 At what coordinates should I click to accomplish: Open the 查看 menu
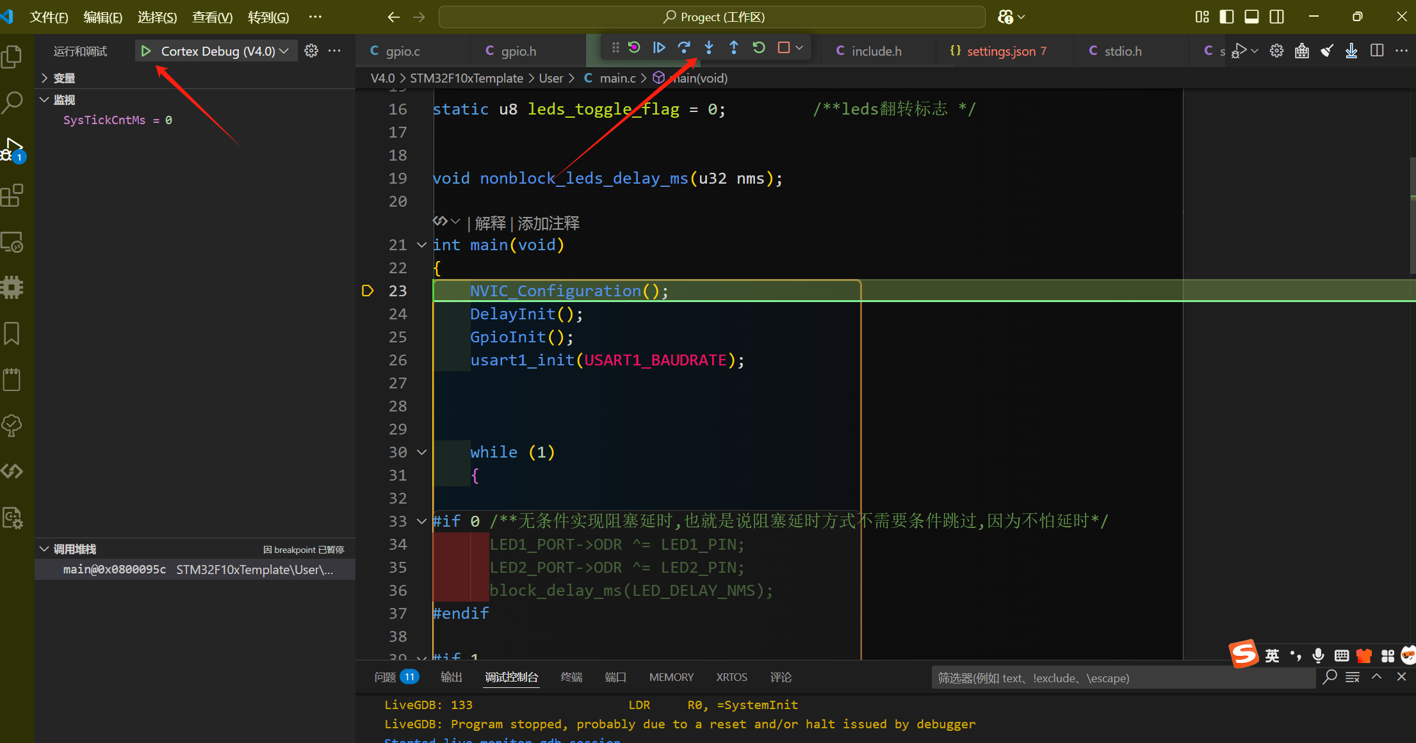click(212, 17)
